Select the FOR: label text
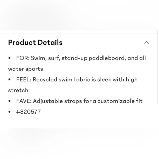The image size is (159, 159). pyautogui.click(x=23, y=58)
